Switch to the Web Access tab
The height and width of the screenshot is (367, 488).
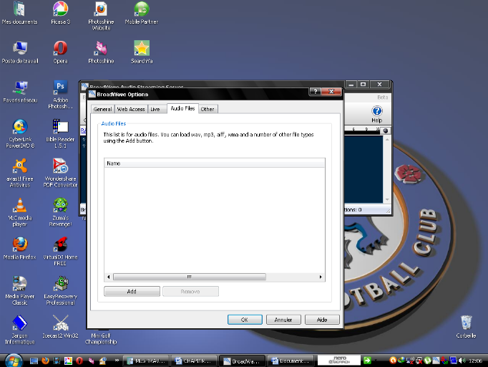click(x=131, y=109)
